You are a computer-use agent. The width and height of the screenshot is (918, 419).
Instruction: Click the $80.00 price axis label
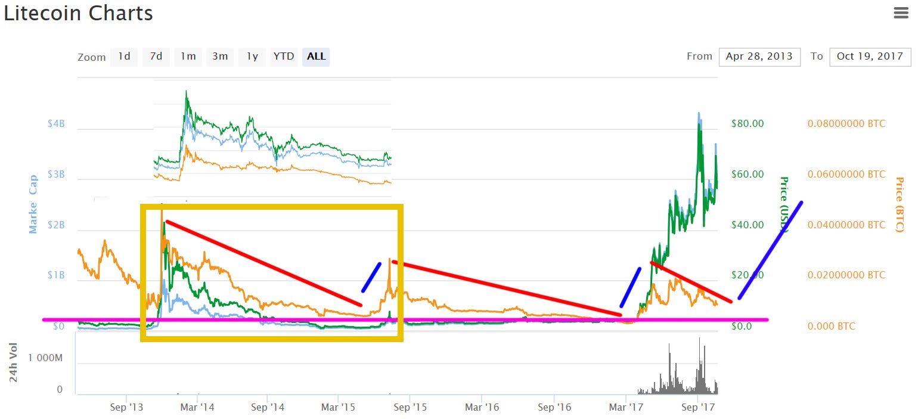pyautogui.click(x=748, y=124)
